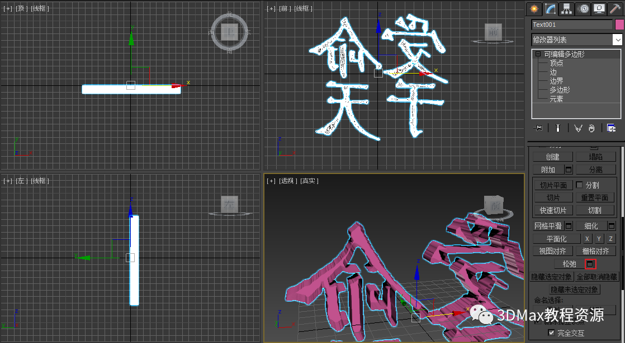Click [透视] view label menu

pos(288,181)
